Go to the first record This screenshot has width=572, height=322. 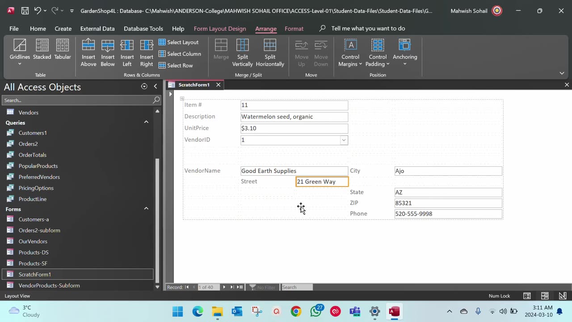pos(187,287)
